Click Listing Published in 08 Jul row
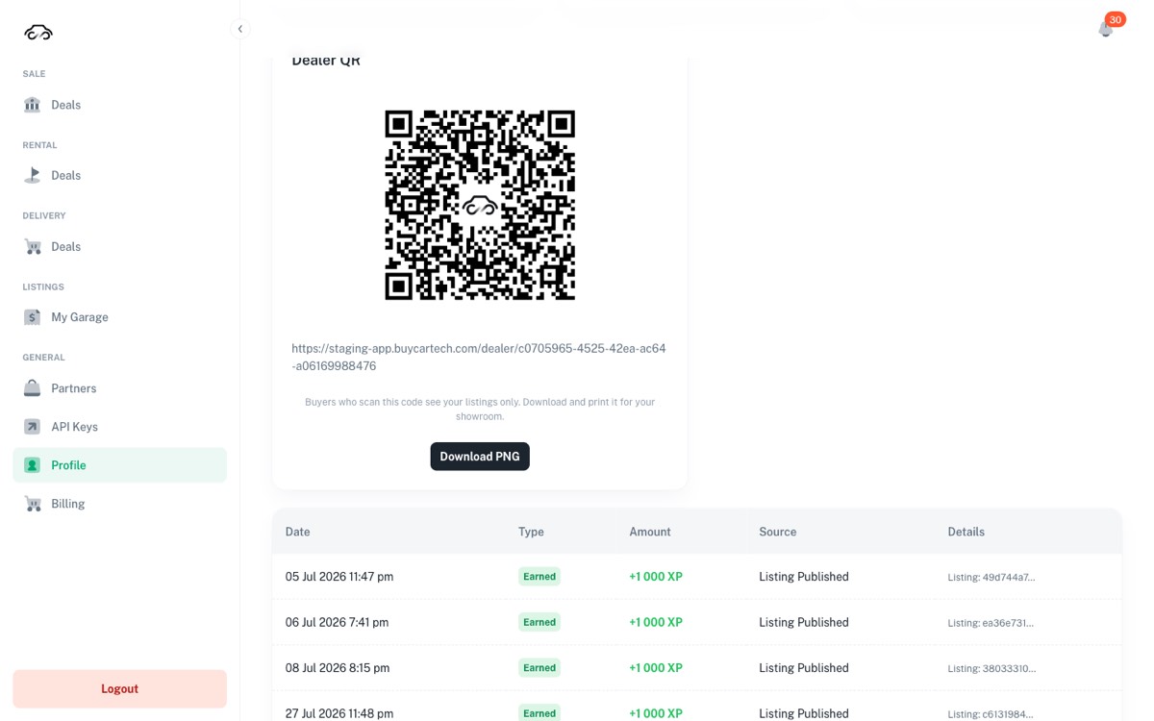 pos(804,668)
